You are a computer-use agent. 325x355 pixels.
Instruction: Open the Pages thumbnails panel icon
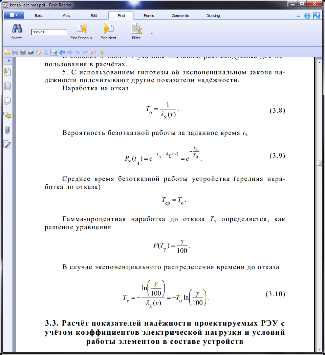point(7,86)
